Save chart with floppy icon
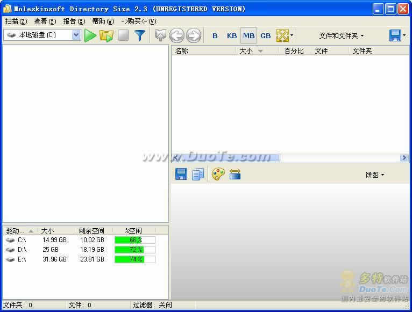 [x=181, y=174]
